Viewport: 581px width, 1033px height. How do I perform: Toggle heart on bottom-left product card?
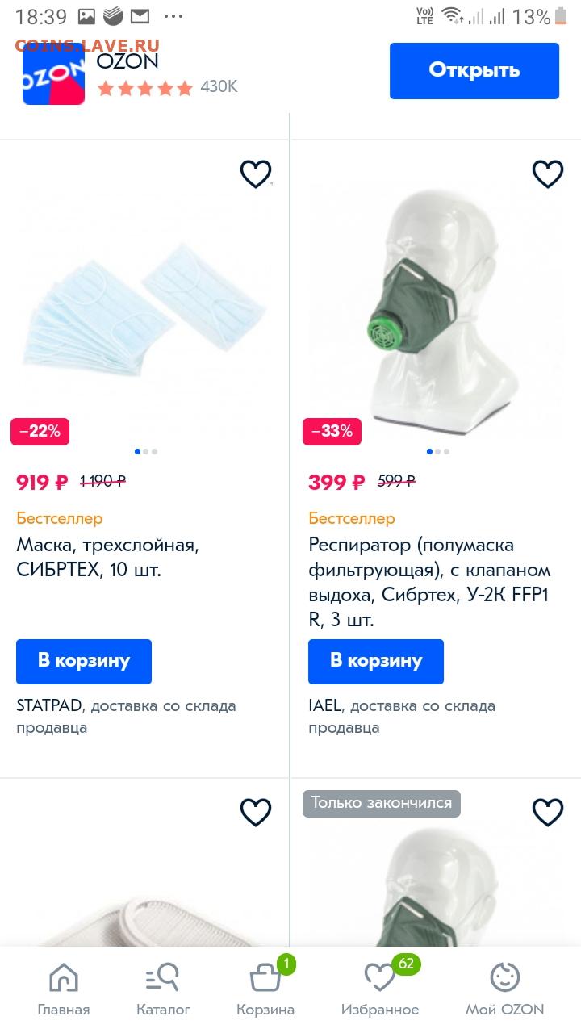pyautogui.click(x=256, y=812)
